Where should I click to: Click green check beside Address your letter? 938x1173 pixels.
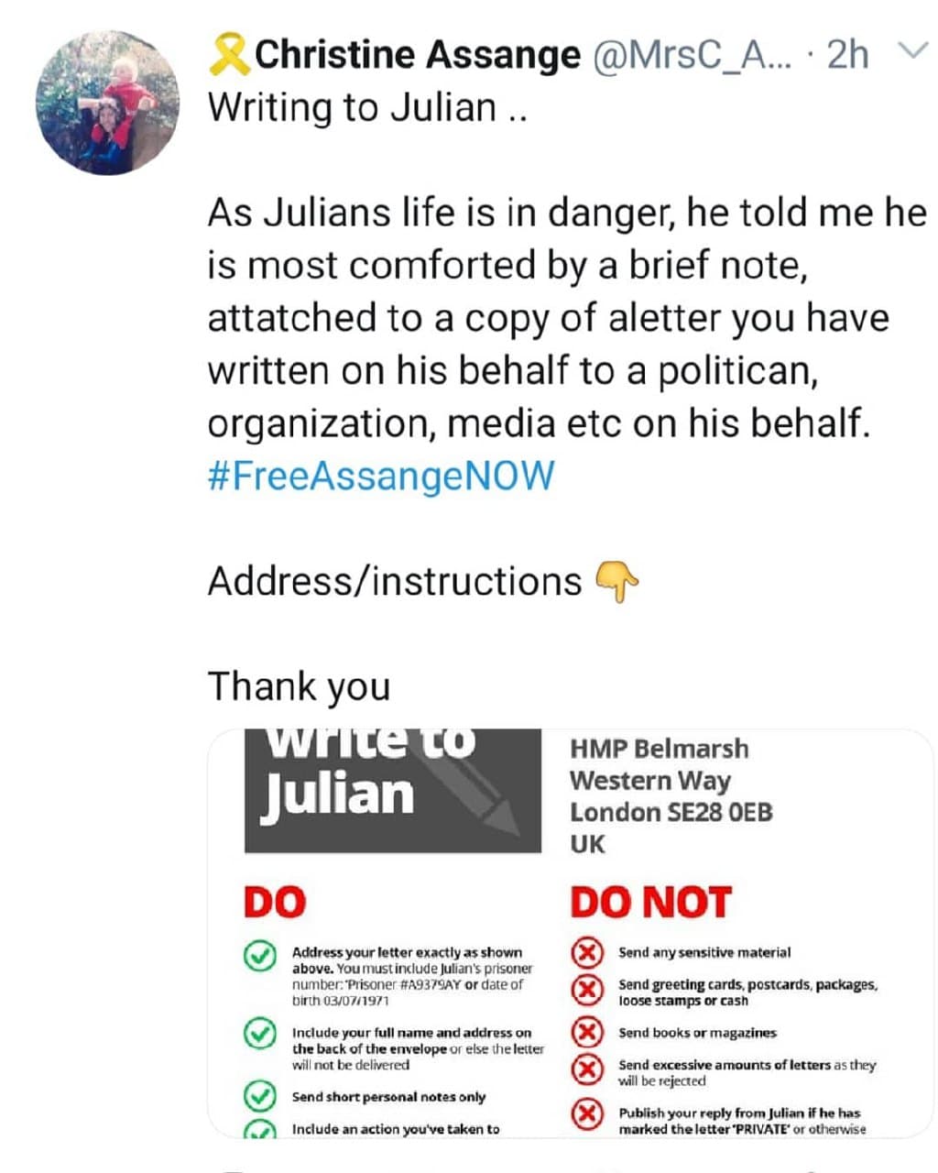tap(260, 955)
